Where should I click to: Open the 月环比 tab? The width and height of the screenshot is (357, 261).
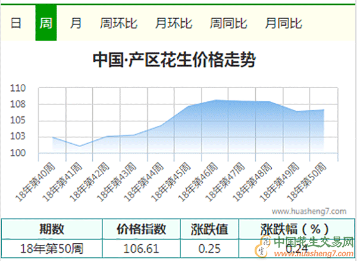174,24
